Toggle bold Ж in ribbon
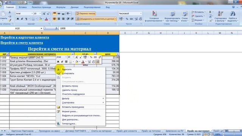The image size is (242, 136). (x=18, y=19)
